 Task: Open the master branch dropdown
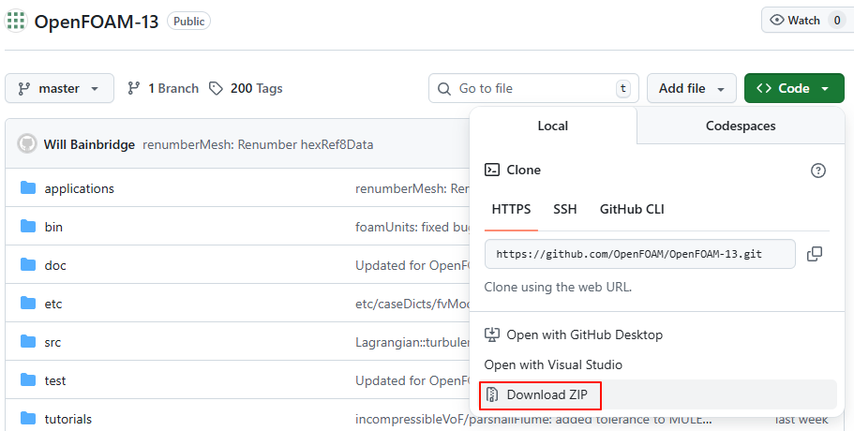[59, 88]
